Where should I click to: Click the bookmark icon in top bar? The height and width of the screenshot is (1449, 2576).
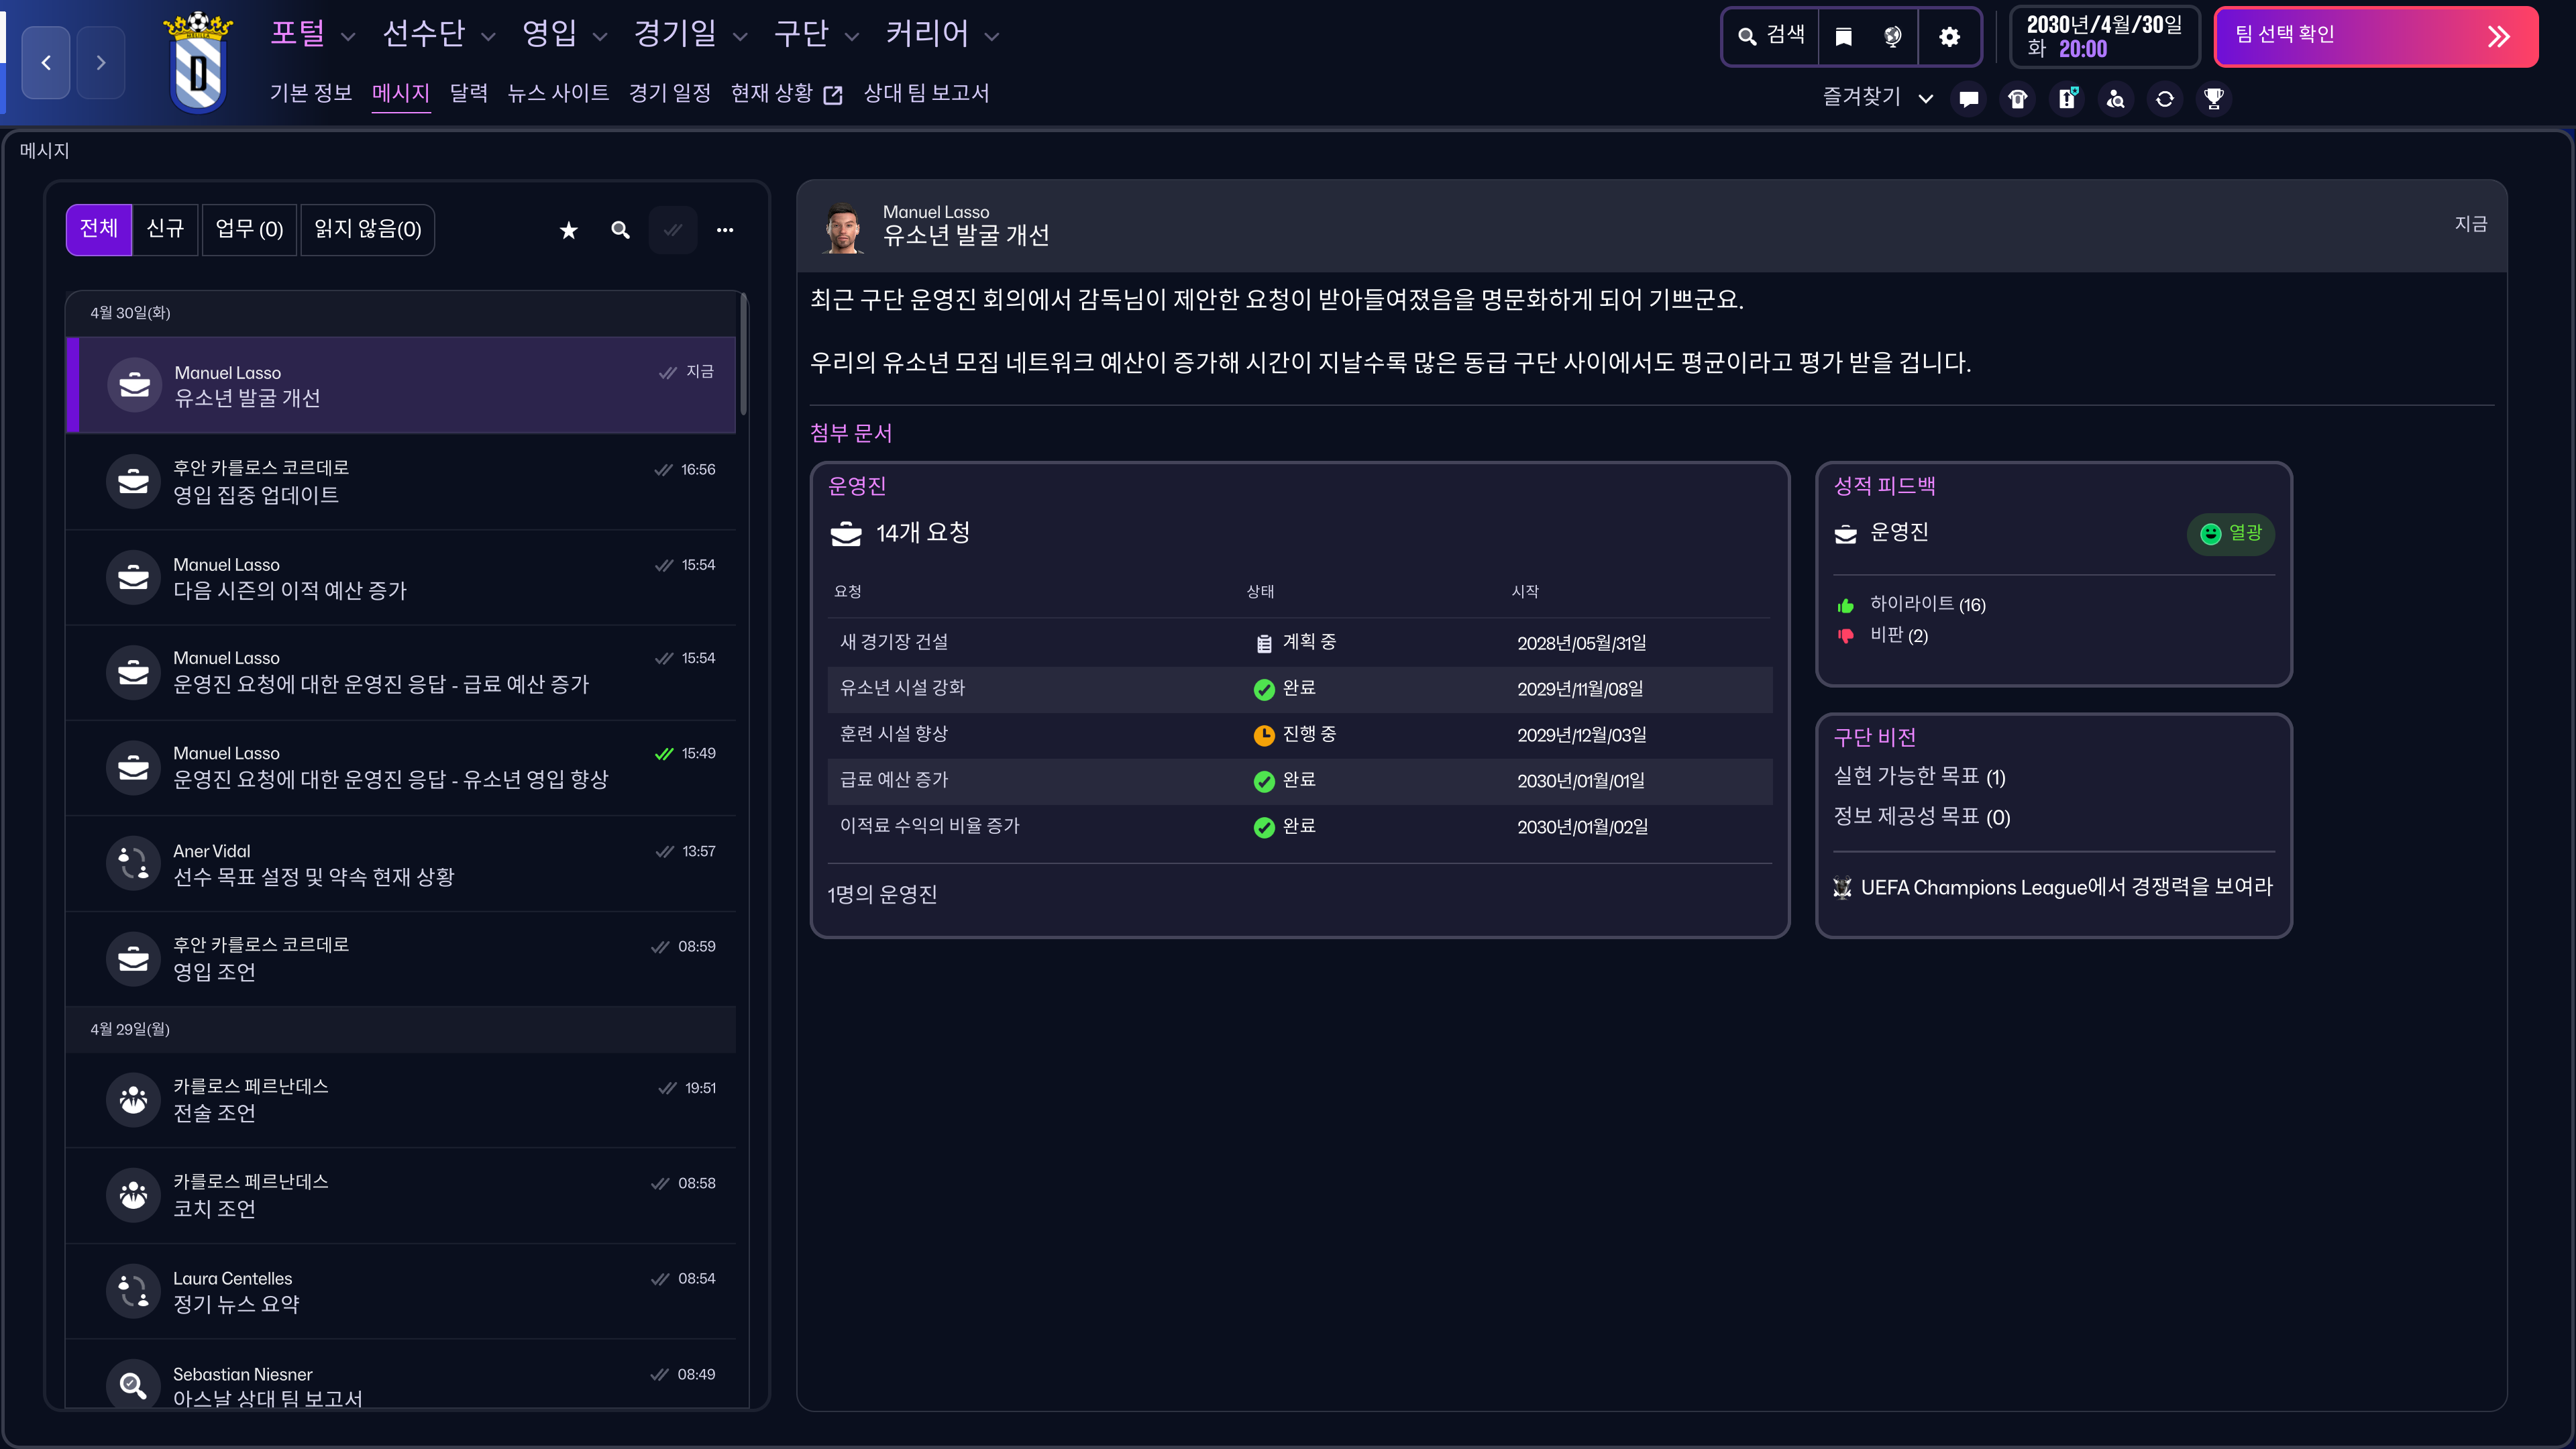1843,37
